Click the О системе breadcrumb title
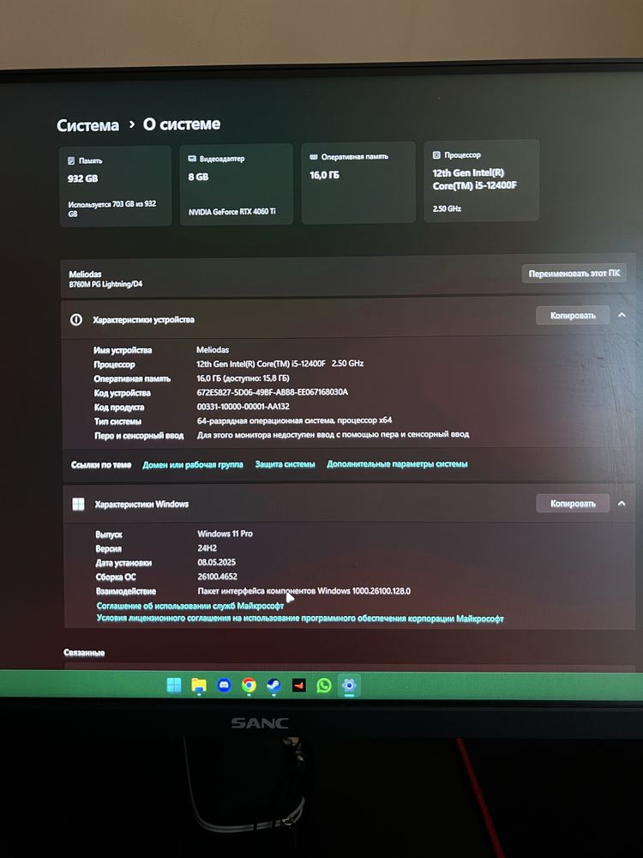The width and height of the screenshot is (643, 858). pyautogui.click(x=182, y=124)
